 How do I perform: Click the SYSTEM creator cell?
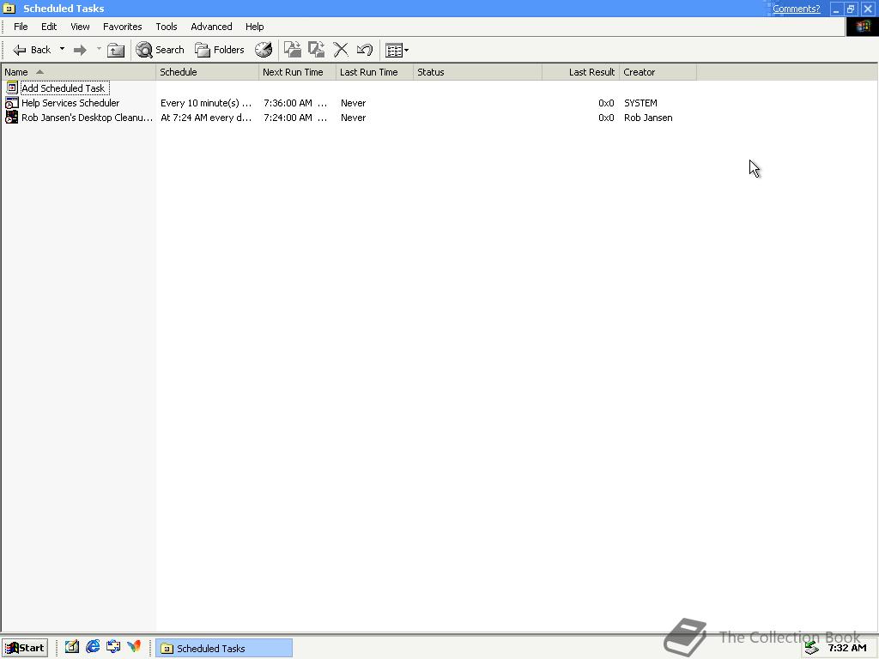pyautogui.click(x=640, y=103)
